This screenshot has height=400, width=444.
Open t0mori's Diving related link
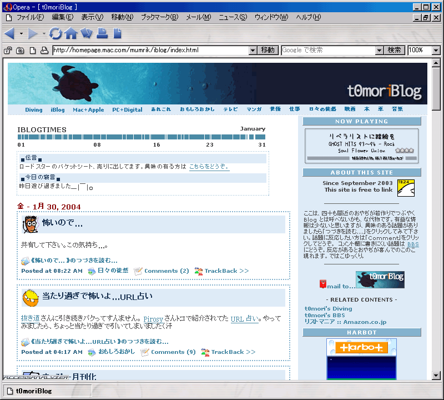pos(329,309)
